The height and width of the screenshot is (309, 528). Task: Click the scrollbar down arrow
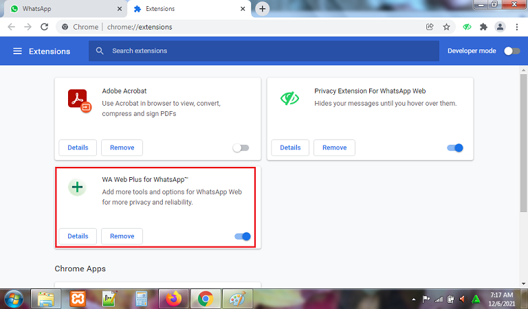coord(523,284)
